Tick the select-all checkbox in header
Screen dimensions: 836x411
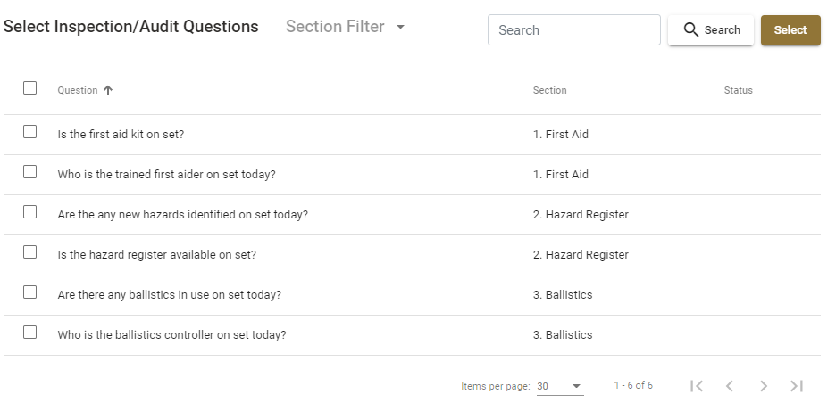tap(29, 88)
